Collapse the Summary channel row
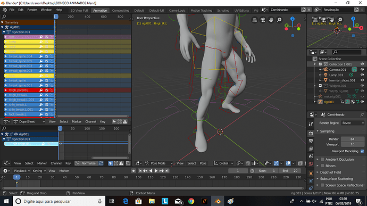The height and width of the screenshot is (206, 367). [2, 22]
